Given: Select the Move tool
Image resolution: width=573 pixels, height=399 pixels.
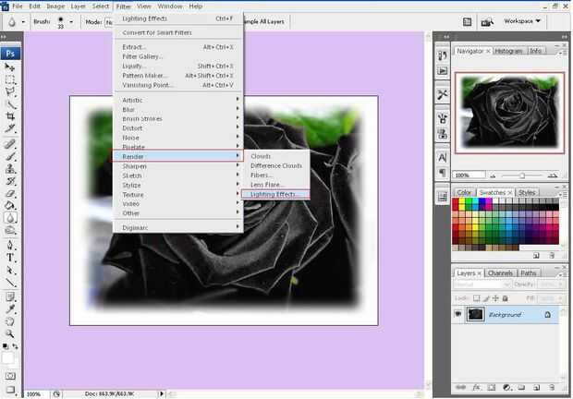Looking at the screenshot, I should click(10, 67).
